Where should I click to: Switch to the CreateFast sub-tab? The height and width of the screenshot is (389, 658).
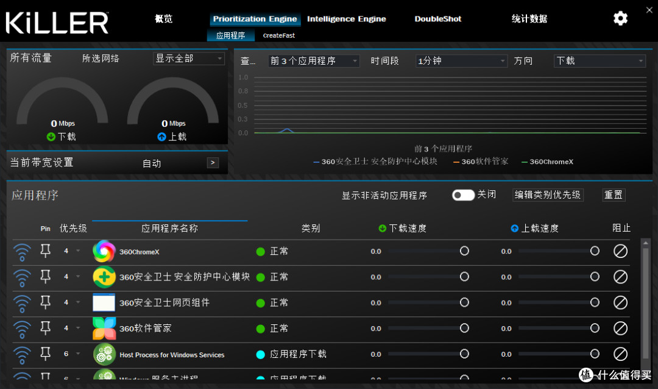click(278, 36)
